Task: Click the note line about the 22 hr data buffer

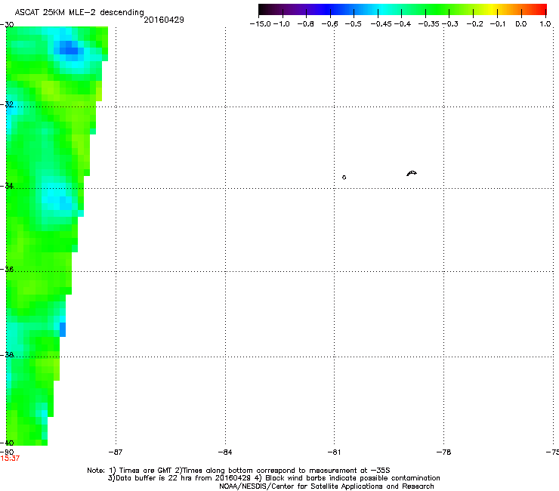Action: click(x=273, y=478)
